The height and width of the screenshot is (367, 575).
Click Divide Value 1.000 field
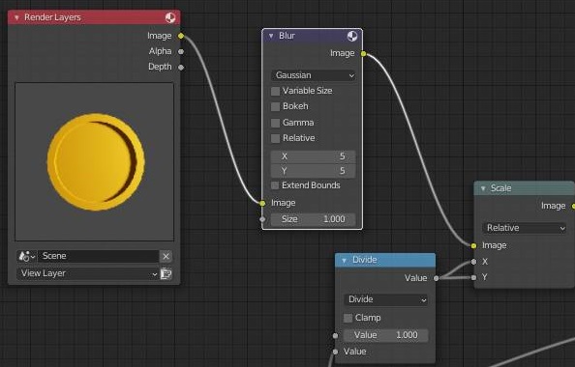click(x=386, y=335)
